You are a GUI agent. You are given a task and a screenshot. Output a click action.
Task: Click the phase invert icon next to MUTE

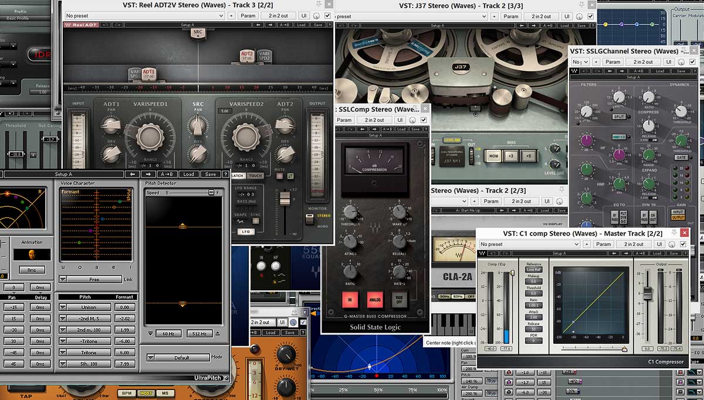(x=290, y=177)
